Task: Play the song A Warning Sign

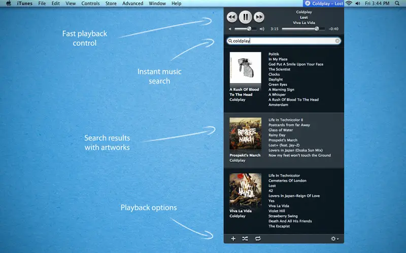Action: 281,90
